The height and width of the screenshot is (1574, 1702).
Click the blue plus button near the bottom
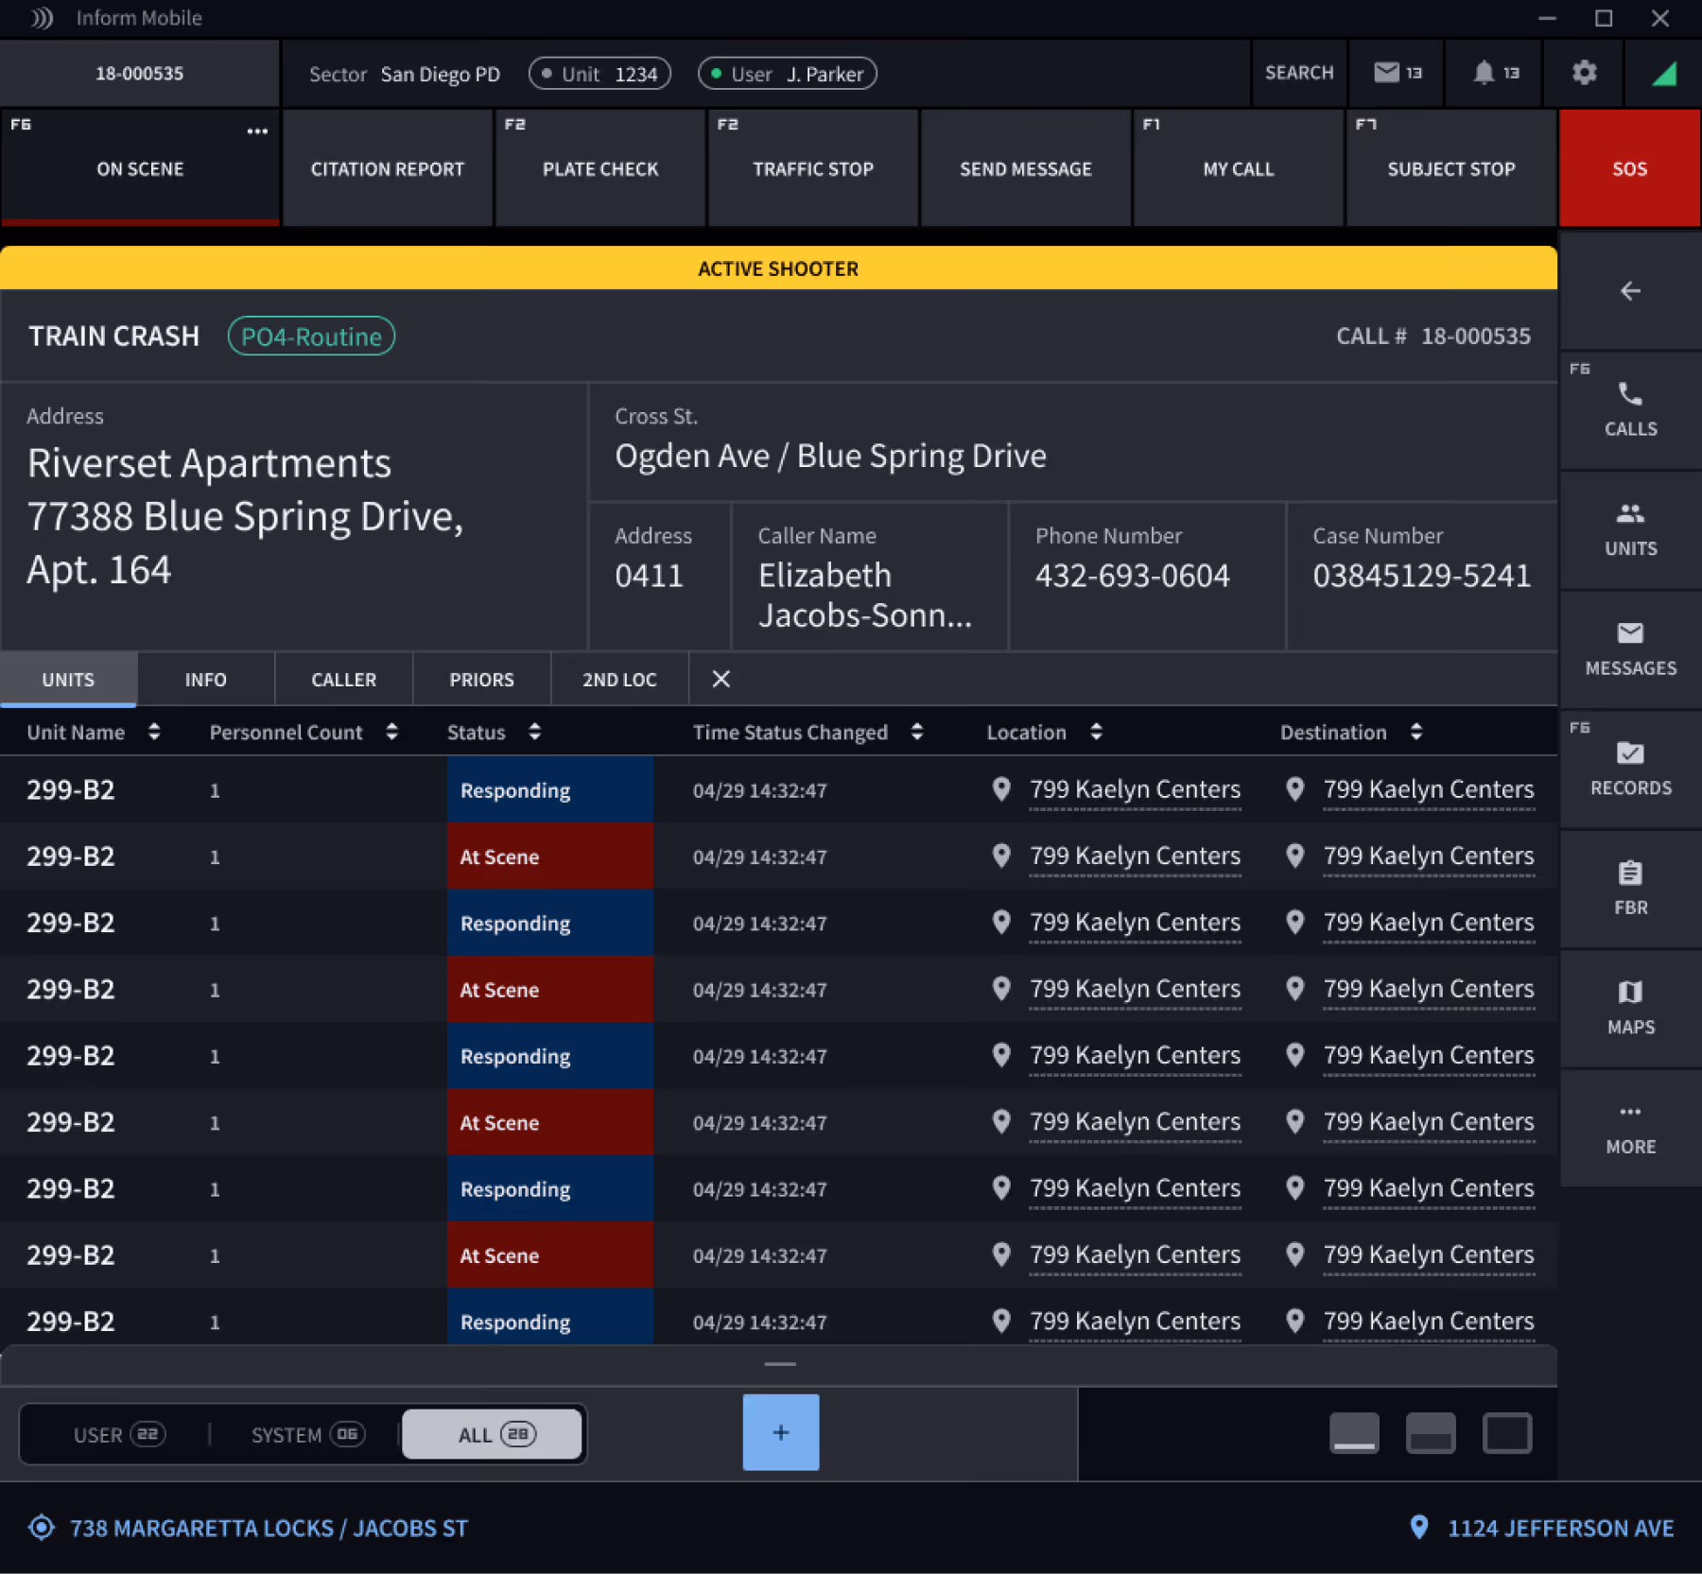coord(780,1432)
